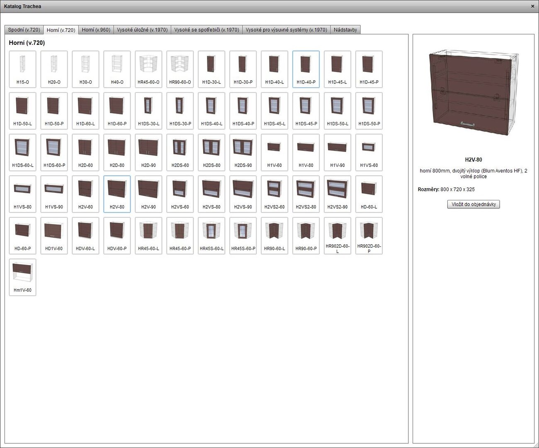
Task: Click the Hm1V-60 cabinet thumbnail
Action: 22,277
